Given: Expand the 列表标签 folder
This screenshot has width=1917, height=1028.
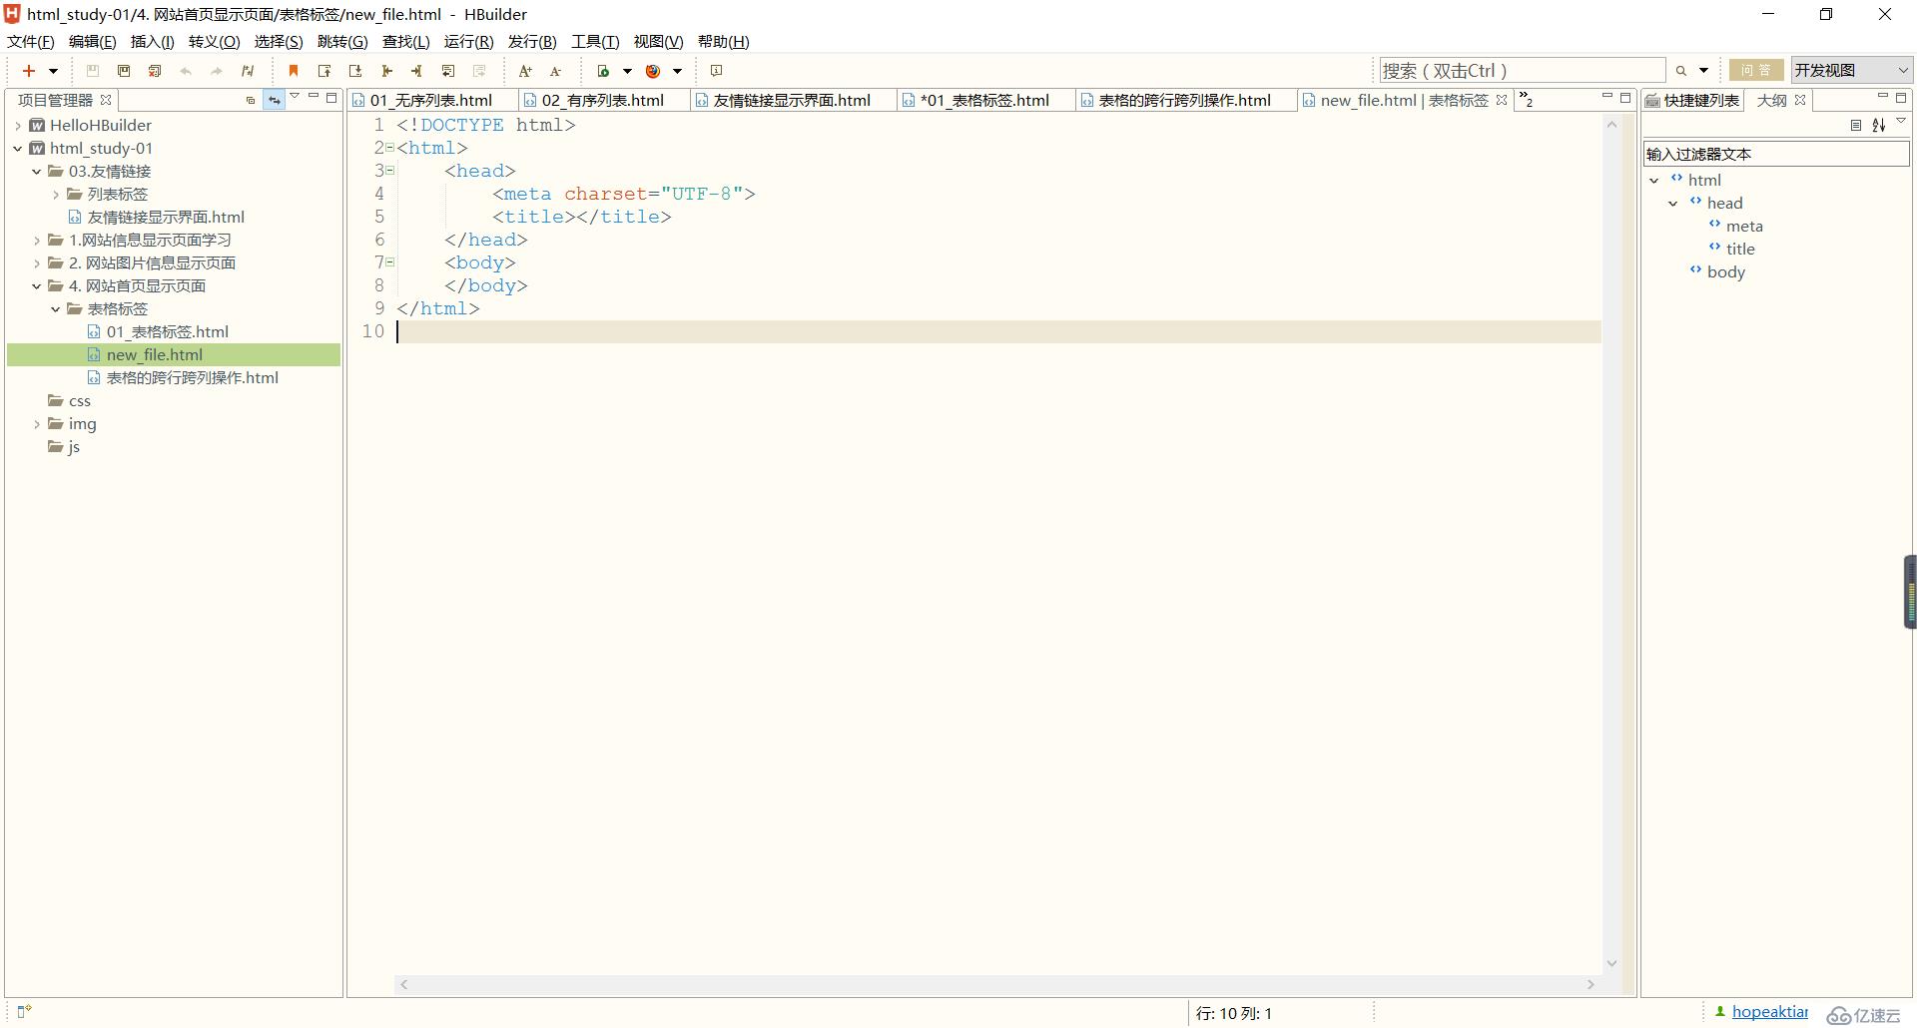Looking at the screenshot, I should tap(56, 195).
